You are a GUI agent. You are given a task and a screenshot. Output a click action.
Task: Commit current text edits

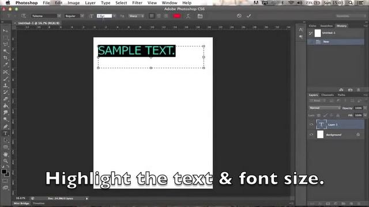(x=248, y=16)
